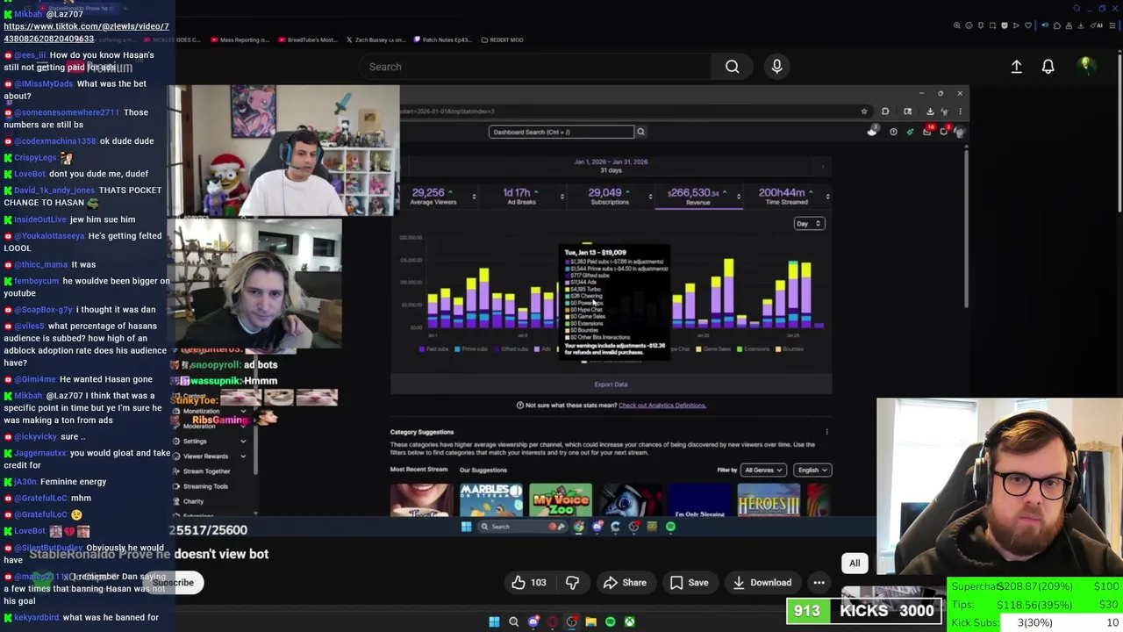Toggle the Gifted subs legend series

(510, 349)
